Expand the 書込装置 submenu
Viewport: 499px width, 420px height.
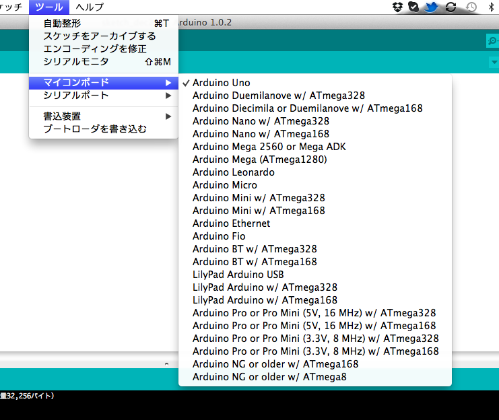[104, 116]
